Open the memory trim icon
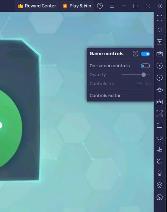This screenshot has width=167, height=212. (x=160, y=90)
